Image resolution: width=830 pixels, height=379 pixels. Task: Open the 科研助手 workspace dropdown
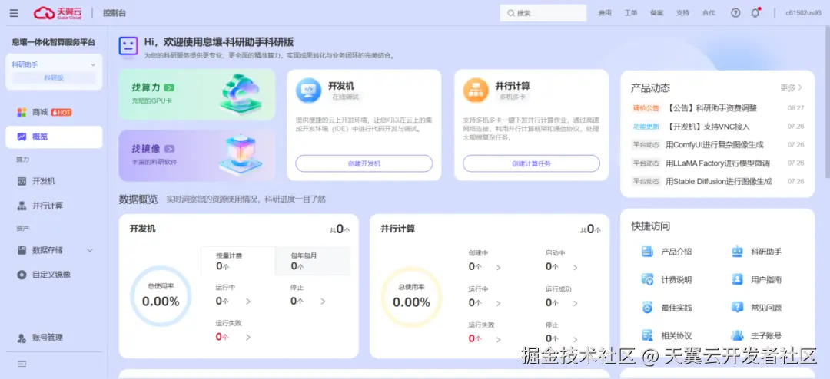pos(54,64)
